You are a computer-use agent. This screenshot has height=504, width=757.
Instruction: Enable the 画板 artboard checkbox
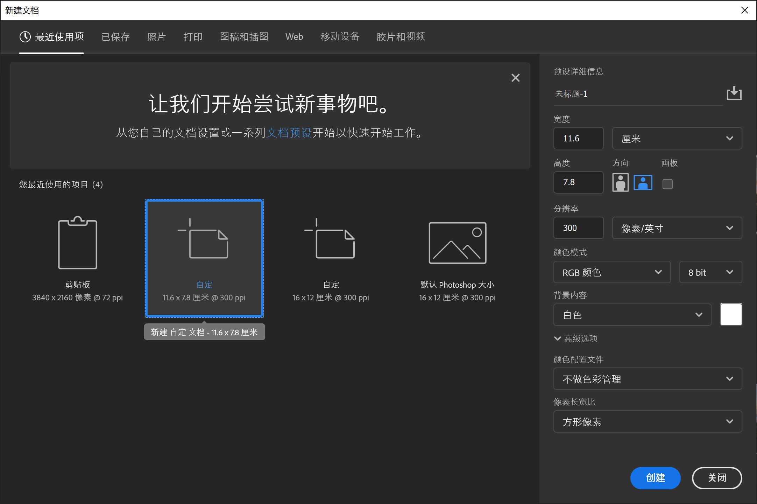(667, 184)
